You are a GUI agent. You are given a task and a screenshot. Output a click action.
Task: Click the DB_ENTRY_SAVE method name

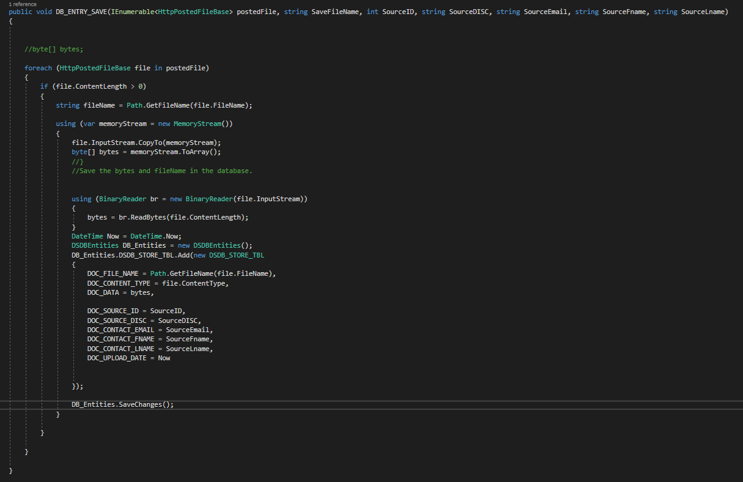82,12
